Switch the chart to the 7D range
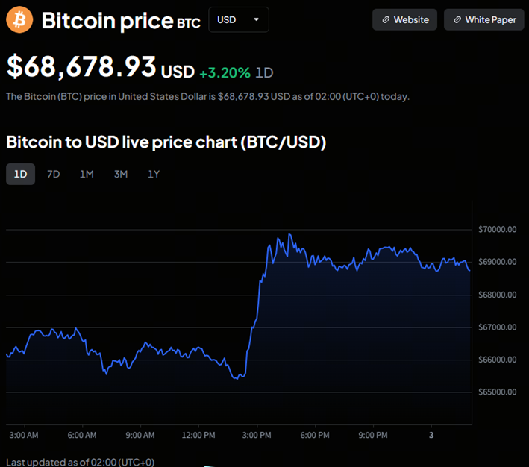The width and height of the screenshot is (529, 467). pos(54,174)
